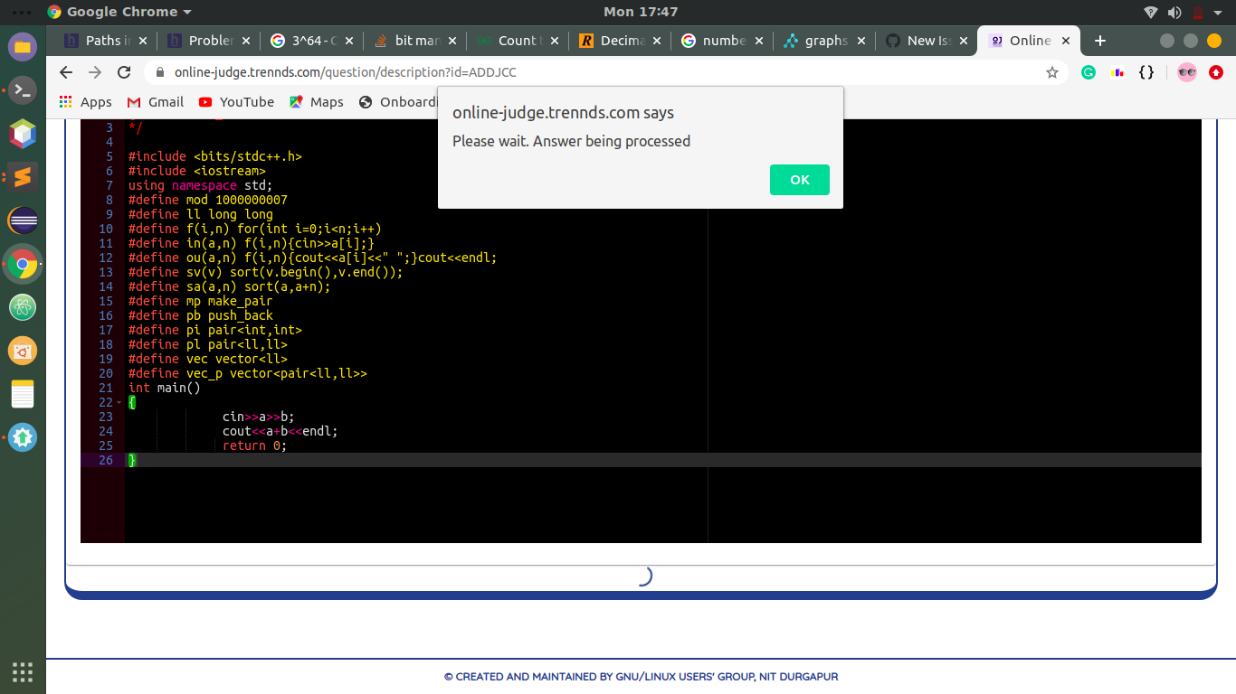Viewport: 1236px width, 694px height.
Task: Open the Grammarly extension icon
Action: [1089, 71]
